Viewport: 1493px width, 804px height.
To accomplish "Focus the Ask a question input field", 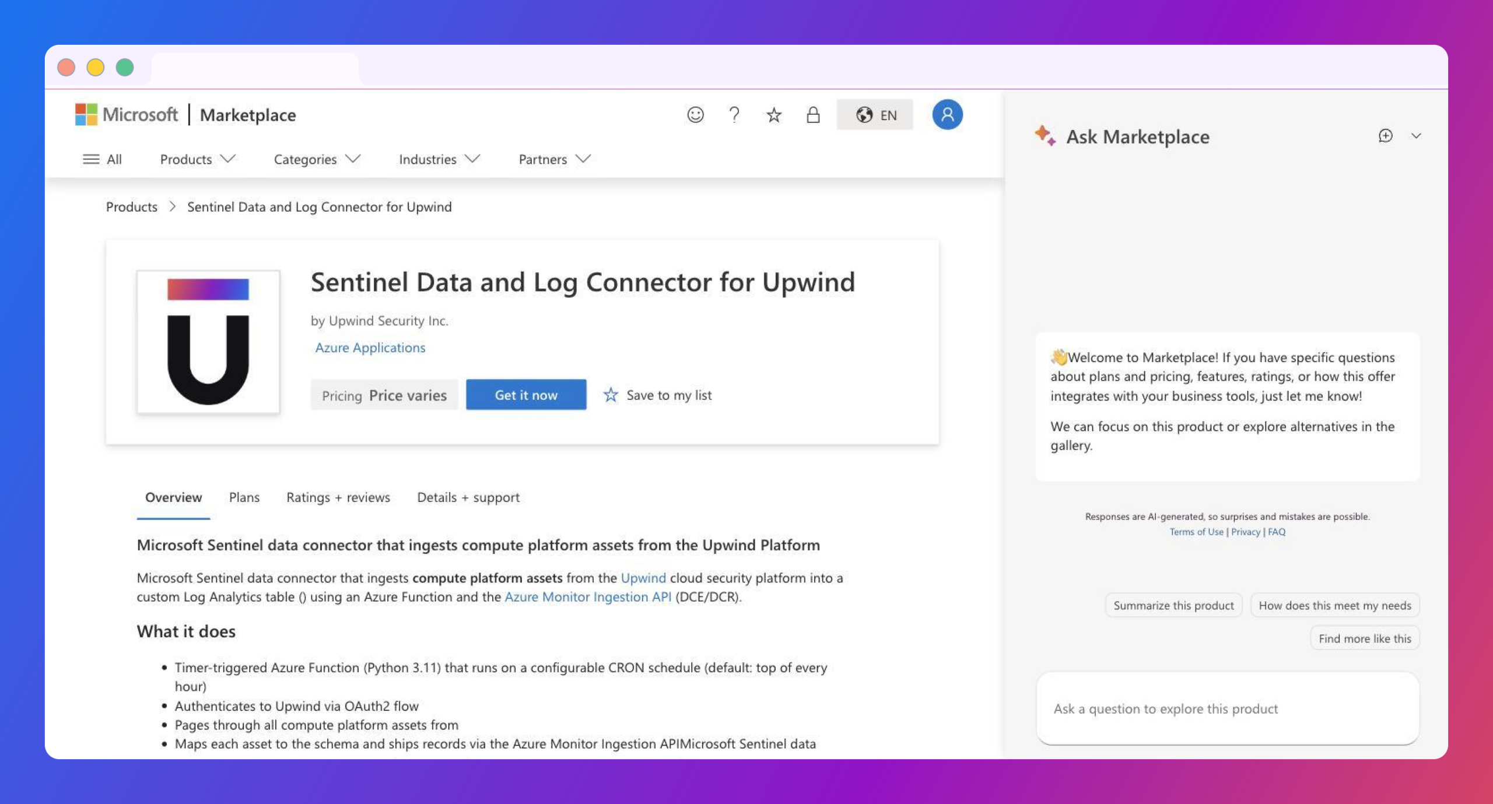I will coord(1228,708).
